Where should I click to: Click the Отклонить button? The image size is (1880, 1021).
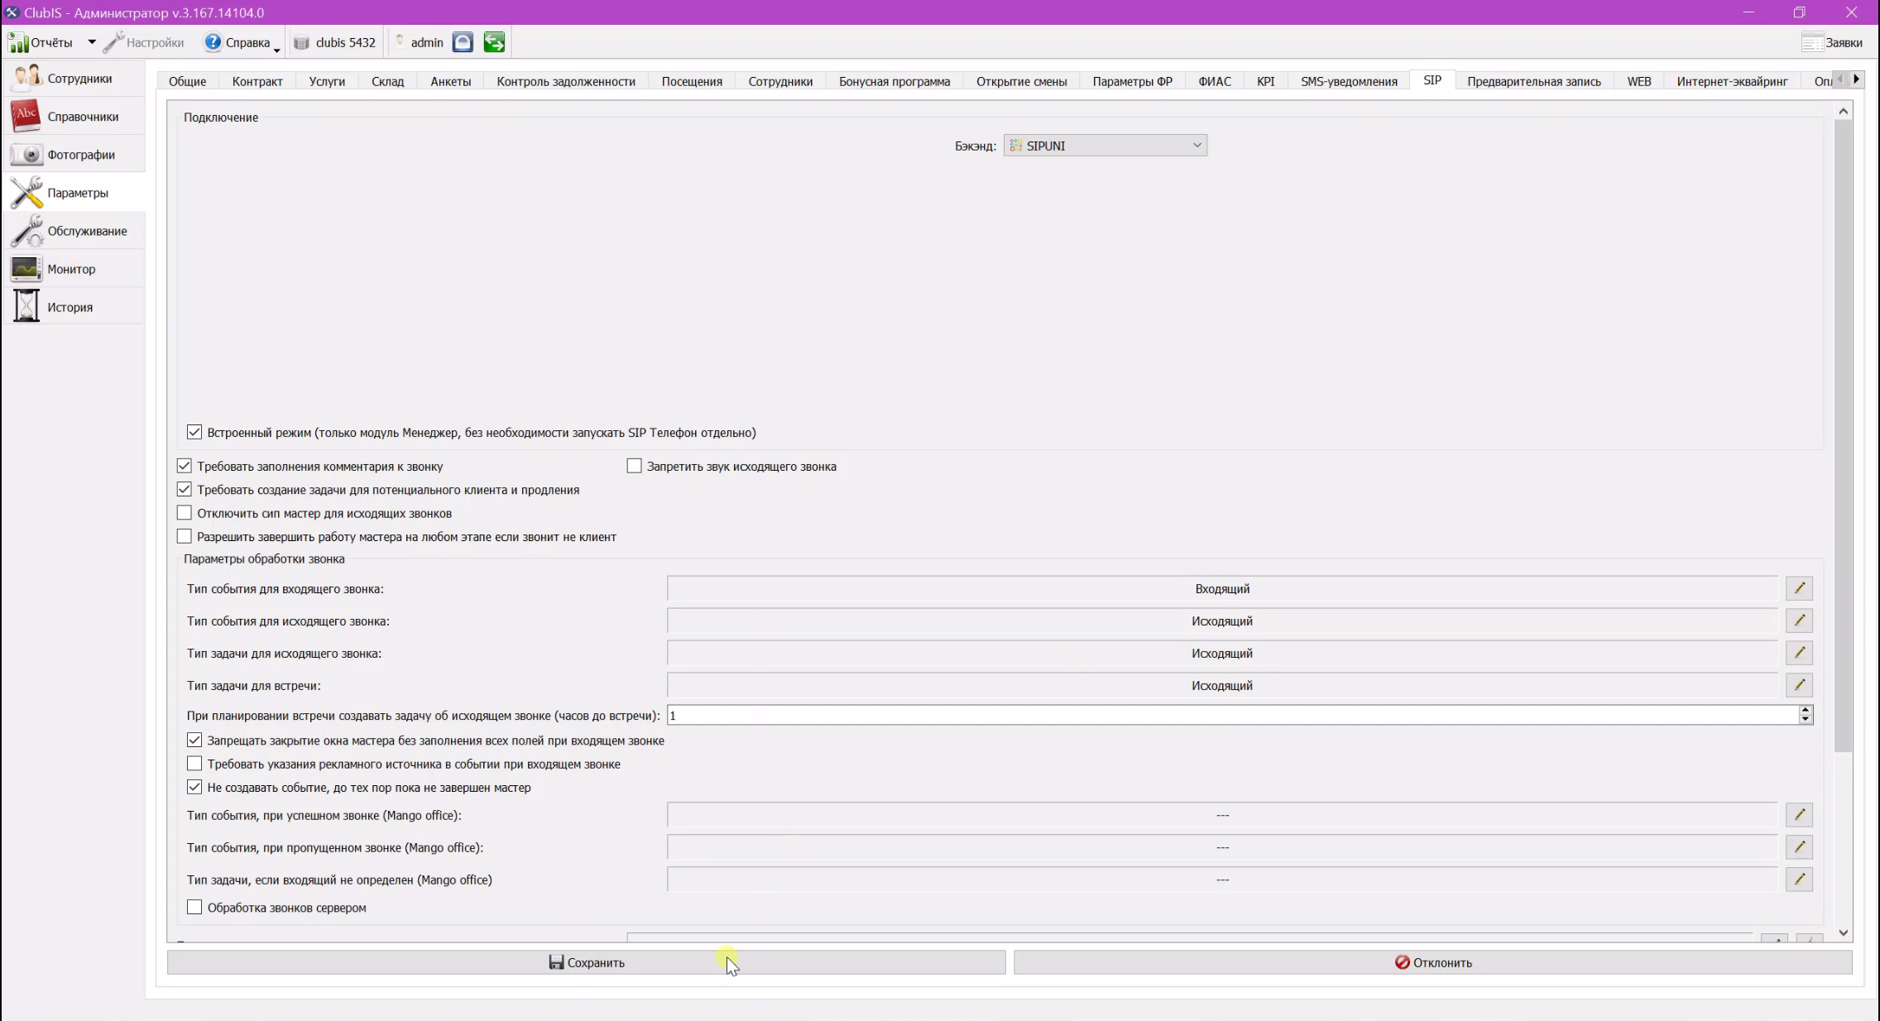[1433, 962]
